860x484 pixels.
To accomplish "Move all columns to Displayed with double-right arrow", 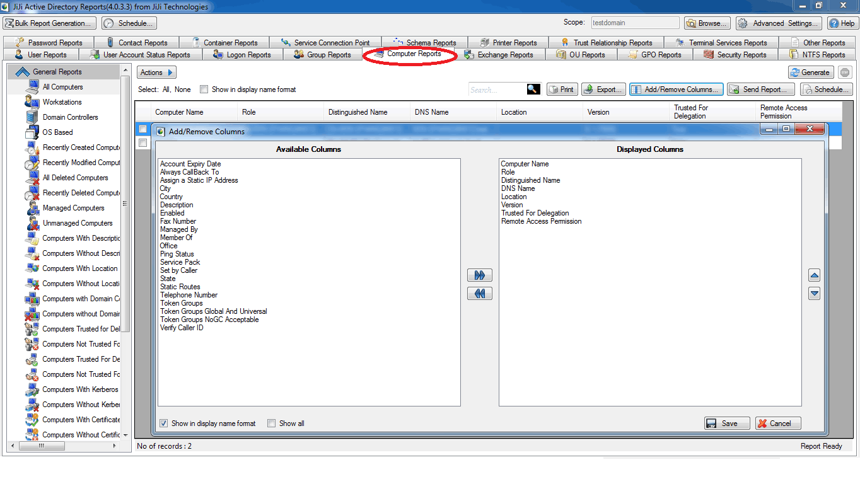I will [480, 275].
